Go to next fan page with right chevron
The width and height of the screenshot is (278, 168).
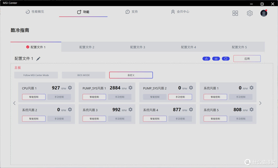tap(260, 103)
